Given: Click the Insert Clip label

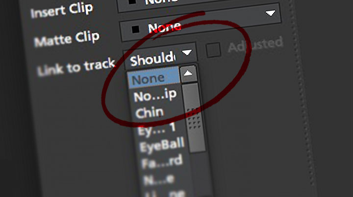Looking at the screenshot, I should pyautogui.click(x=62, y=11).
